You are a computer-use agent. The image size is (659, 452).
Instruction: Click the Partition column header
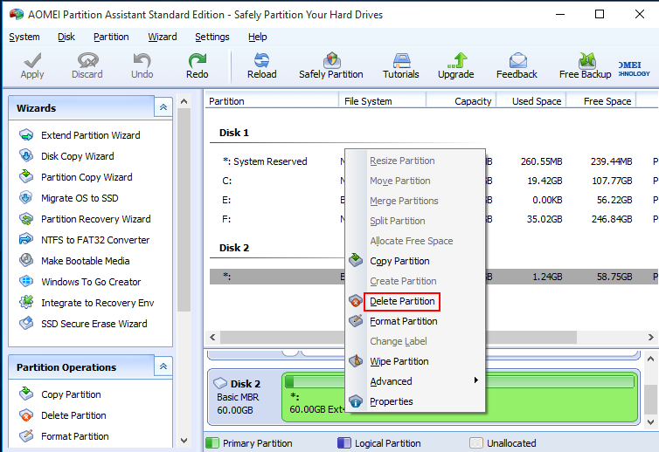pos(272,101)
